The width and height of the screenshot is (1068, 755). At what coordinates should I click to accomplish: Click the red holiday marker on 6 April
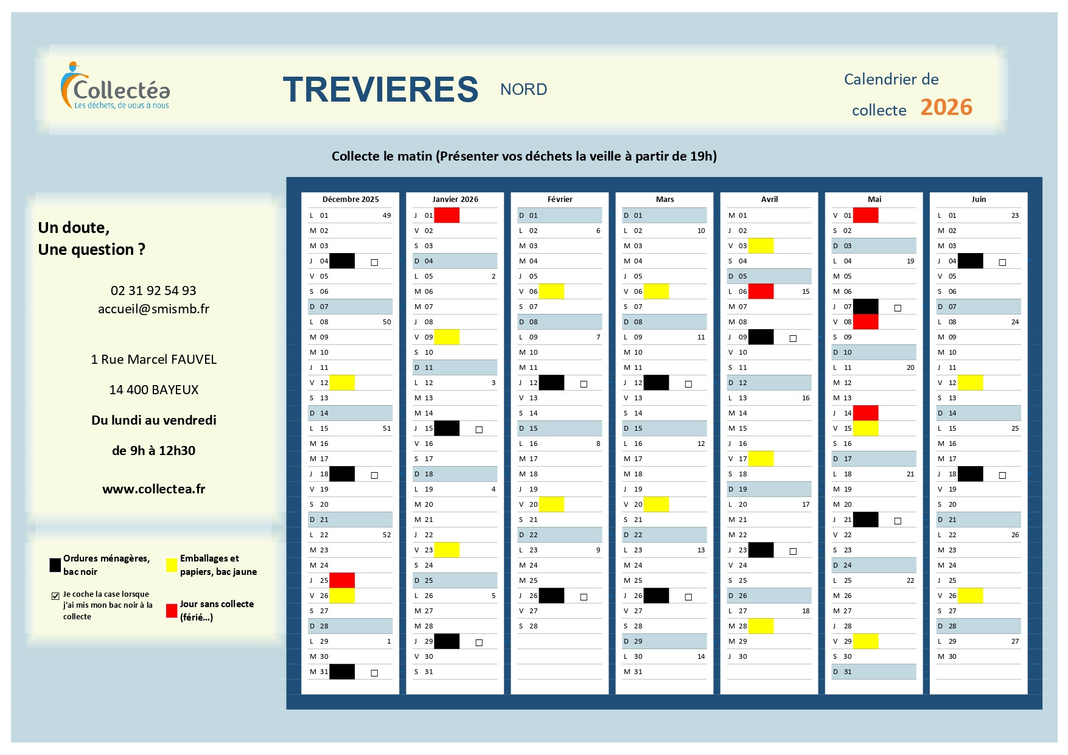point(761,291)
